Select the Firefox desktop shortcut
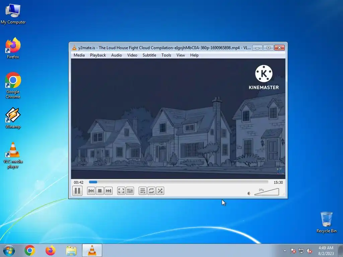 [13, 48]
